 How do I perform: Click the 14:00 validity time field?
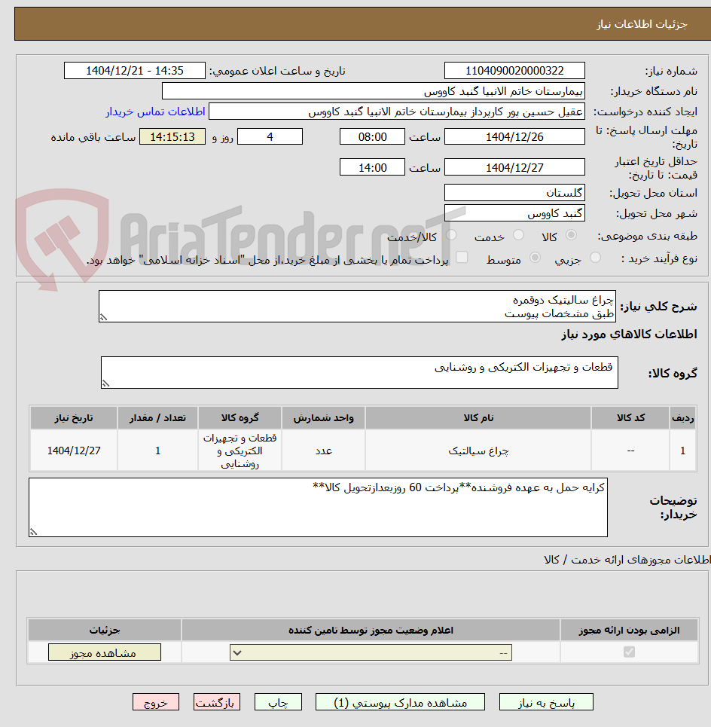point(372,167)
